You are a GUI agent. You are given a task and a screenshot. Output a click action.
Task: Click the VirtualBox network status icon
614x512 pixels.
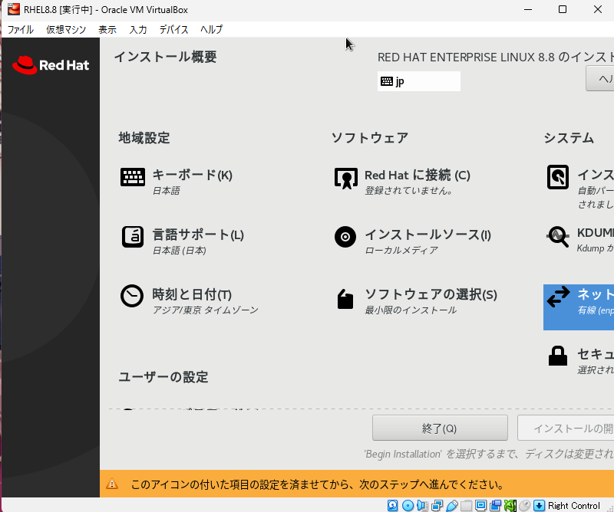click(437, 505)
